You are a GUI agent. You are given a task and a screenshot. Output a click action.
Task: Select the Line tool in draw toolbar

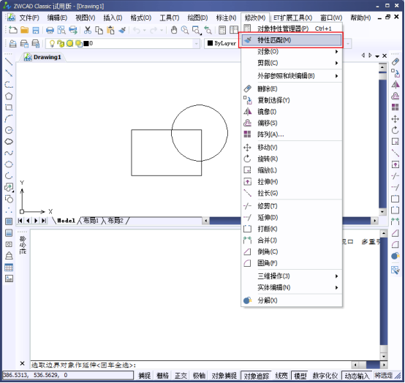(x=9, y=61)
